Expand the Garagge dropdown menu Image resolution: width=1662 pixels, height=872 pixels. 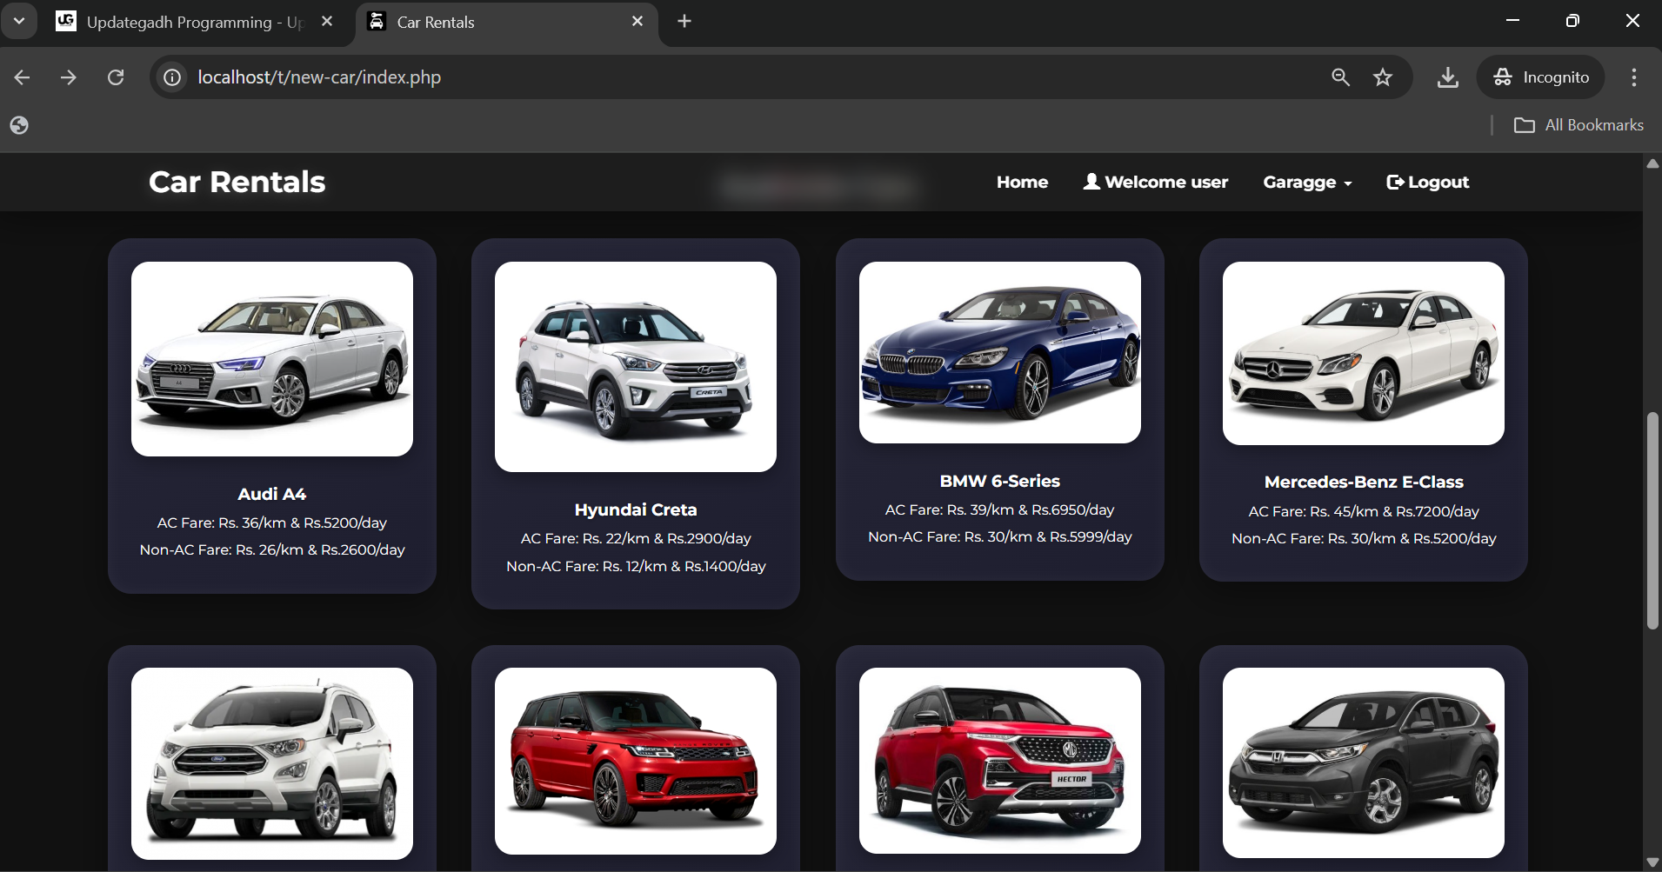point(1307,182)
